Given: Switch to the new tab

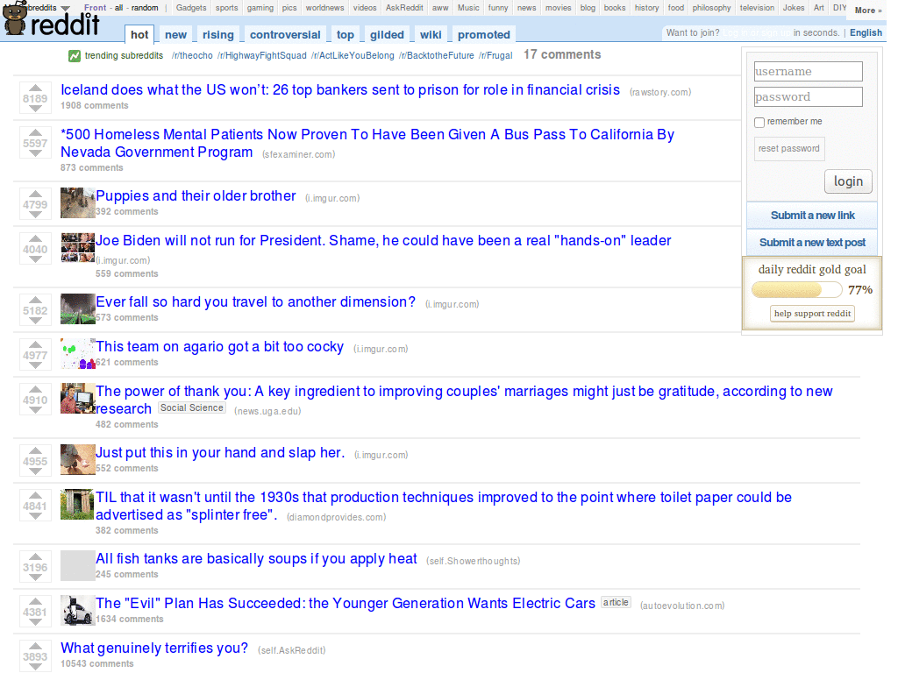Looking at the screenshot, I should pos(175,34).
